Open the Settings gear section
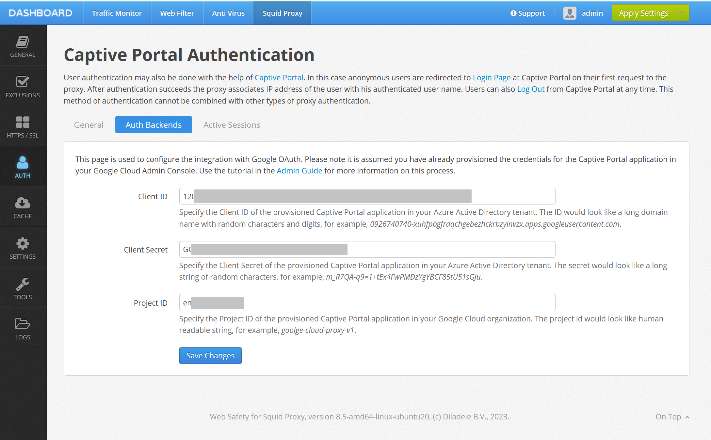Viewport: 711px width, 440px height. click(23, 248)
